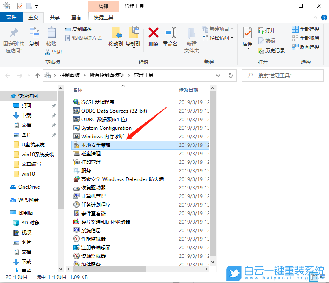This screenshot has width=329, height=283.
Task: Open the 文件 (File) menu
Action: pyautogui.click(x=12, y=17)
